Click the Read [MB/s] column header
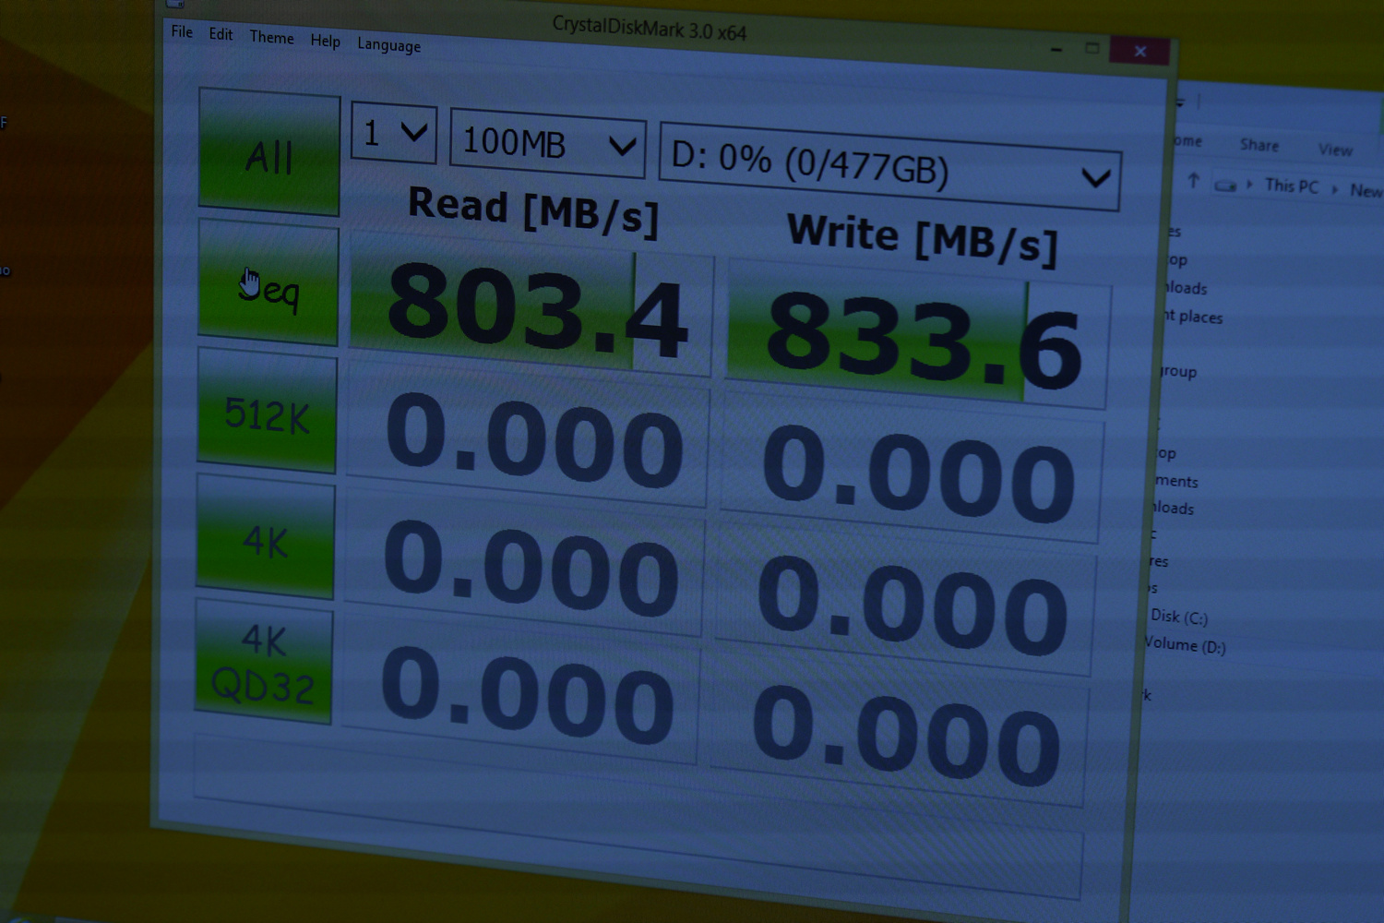This screenshot has height=923, width=1384. [533, 210]
